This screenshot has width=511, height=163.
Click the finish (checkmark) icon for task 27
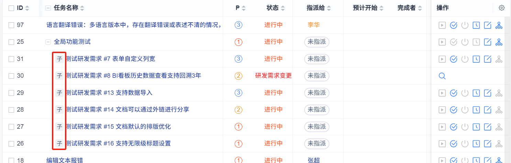pos(453,127)
